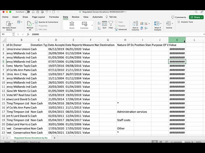This screenshot has height=153, width=205.
Task: Open the Sort dialog
Action: [x=104, y=25]
